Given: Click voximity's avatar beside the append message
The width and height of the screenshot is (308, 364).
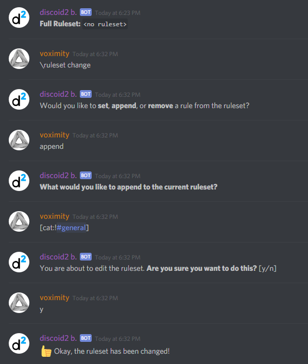Looking at the screenshot, I should click(x=19, y=140).
